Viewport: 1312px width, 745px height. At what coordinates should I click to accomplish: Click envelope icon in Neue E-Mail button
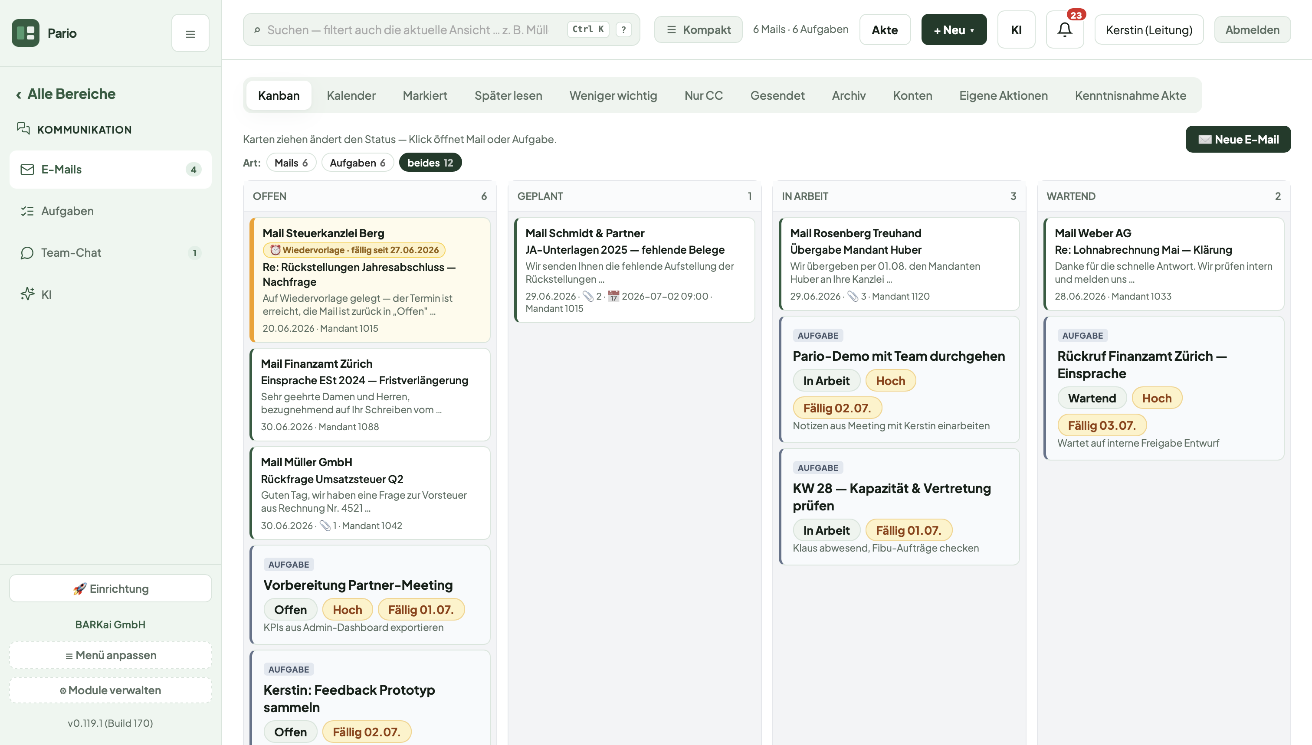pos(1205,139)
